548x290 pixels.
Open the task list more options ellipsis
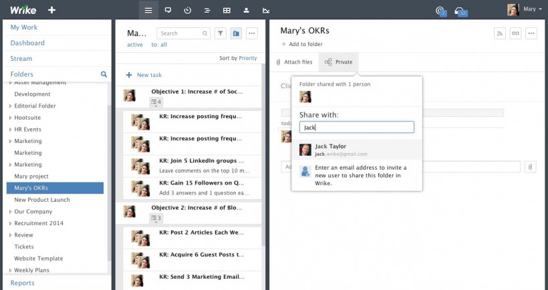click(x=252, y=33)
